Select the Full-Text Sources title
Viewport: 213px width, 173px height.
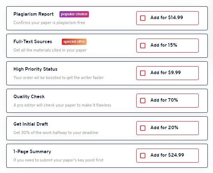click(x=33, y=41)
